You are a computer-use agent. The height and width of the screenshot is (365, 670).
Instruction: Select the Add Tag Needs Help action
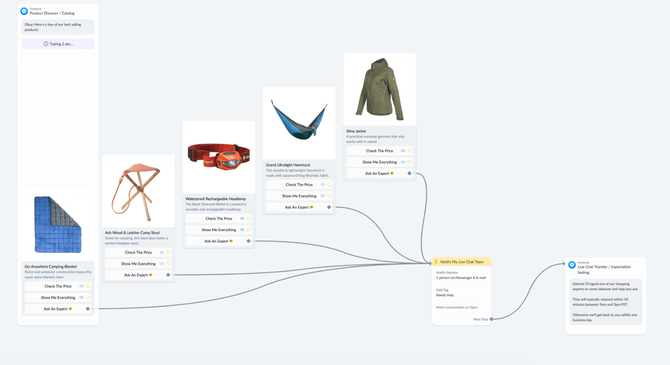click(x=445, y=293)
